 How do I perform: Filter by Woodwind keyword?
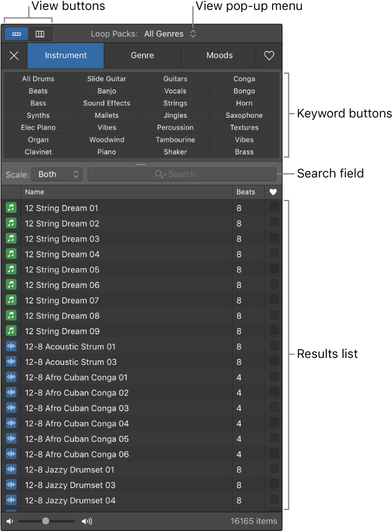tap(107, 139)
